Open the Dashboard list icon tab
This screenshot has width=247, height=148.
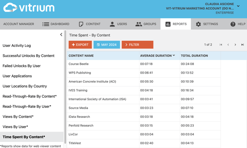point(46,24)
